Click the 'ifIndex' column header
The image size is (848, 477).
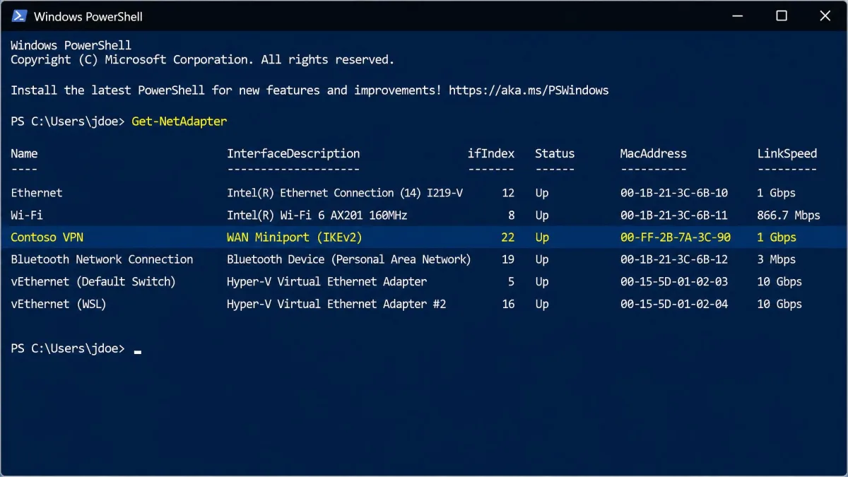[x=491, y=153]
